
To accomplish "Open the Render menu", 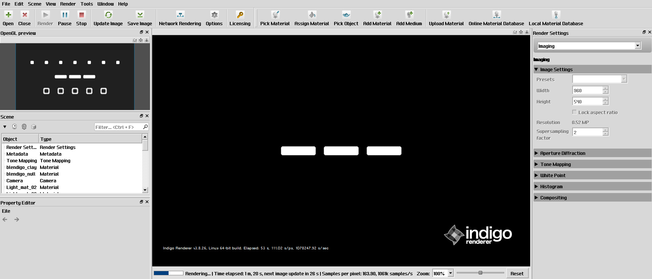I will pos(68,4).
